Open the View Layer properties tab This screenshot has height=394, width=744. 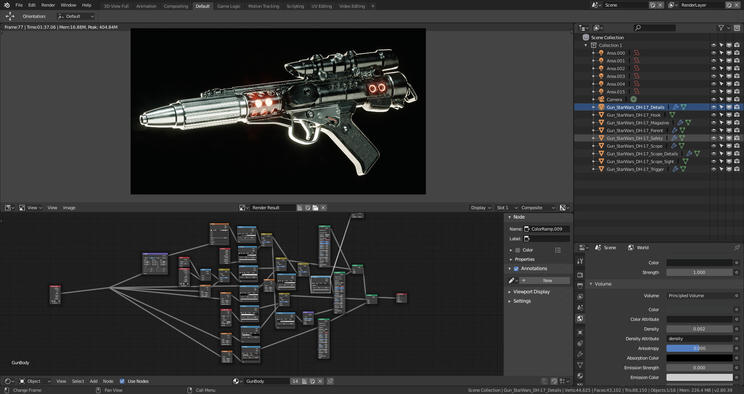point(580,296)
